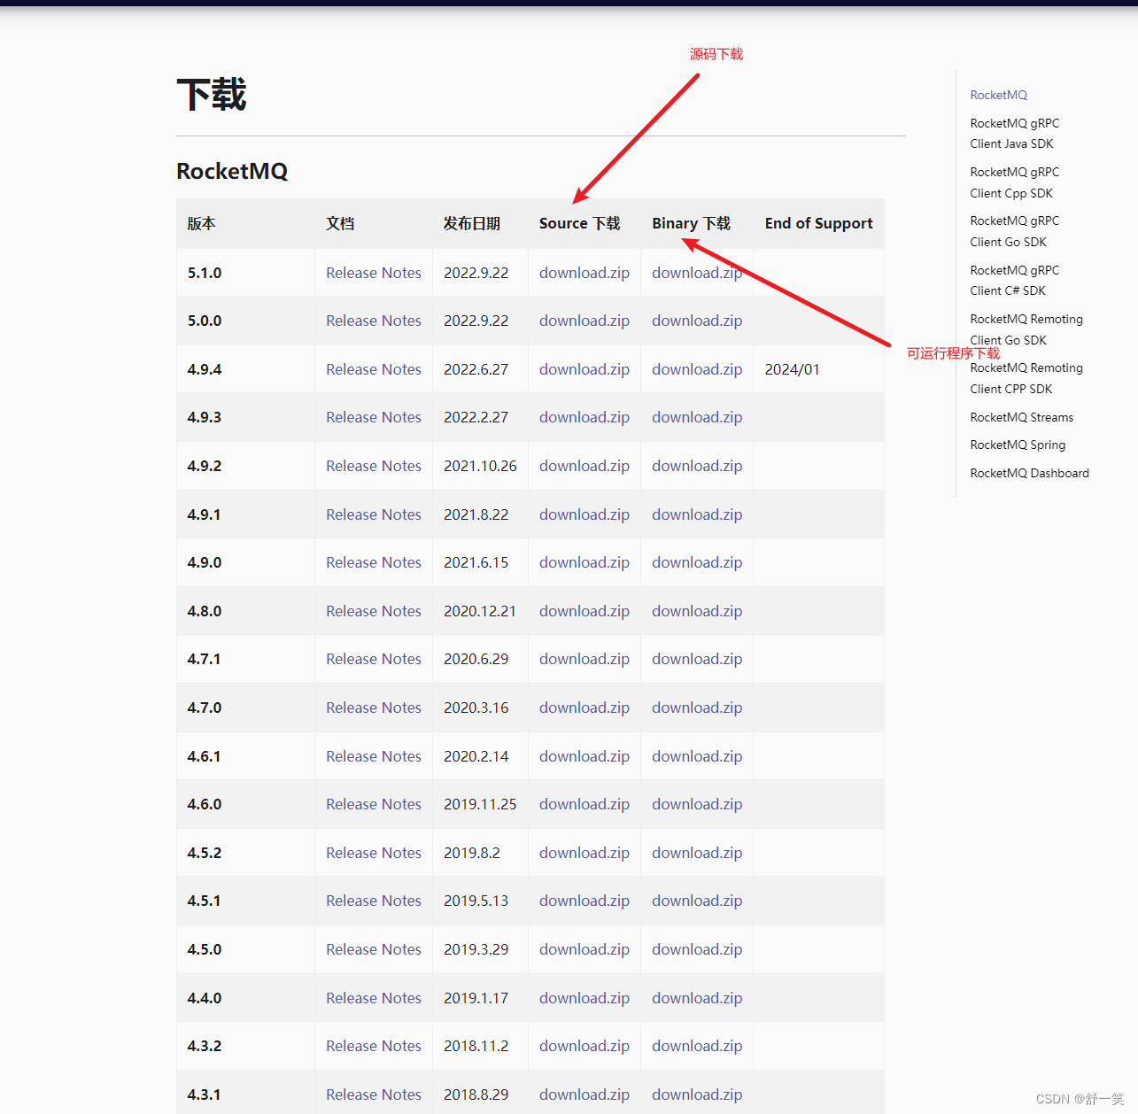Click the RocketMQ section heading
This screenshot has width=1138, height=1114.
point(232,171)
